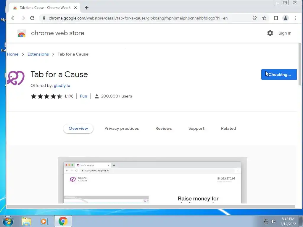Click the horizontal scrollbar at bottom
The image size is (303, 227).
point(151,207)
